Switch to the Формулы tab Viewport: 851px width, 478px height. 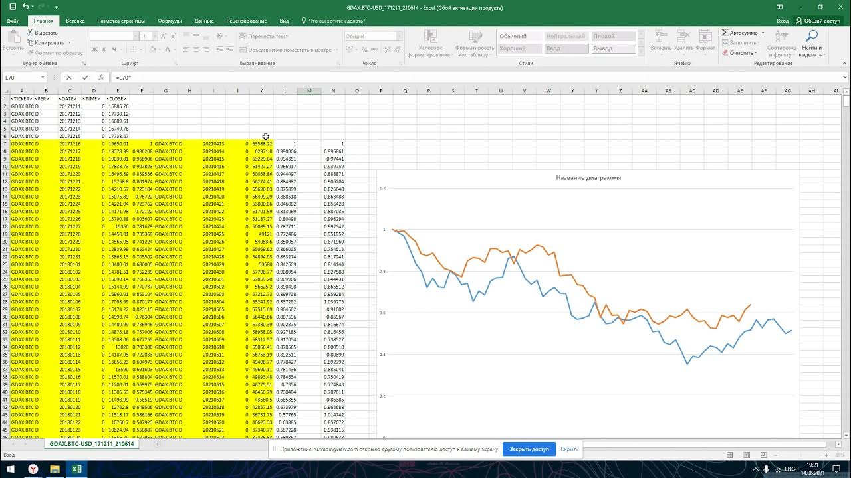[170, 21]
